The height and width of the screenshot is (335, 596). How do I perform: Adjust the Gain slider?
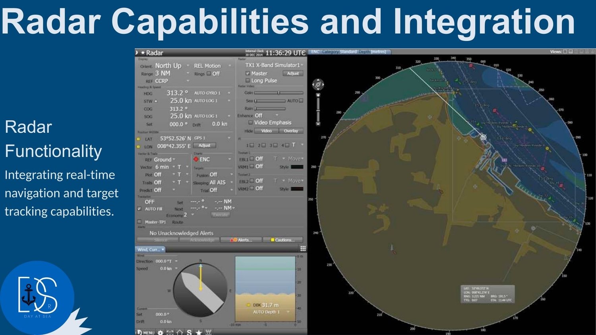[x=279, y=93]
